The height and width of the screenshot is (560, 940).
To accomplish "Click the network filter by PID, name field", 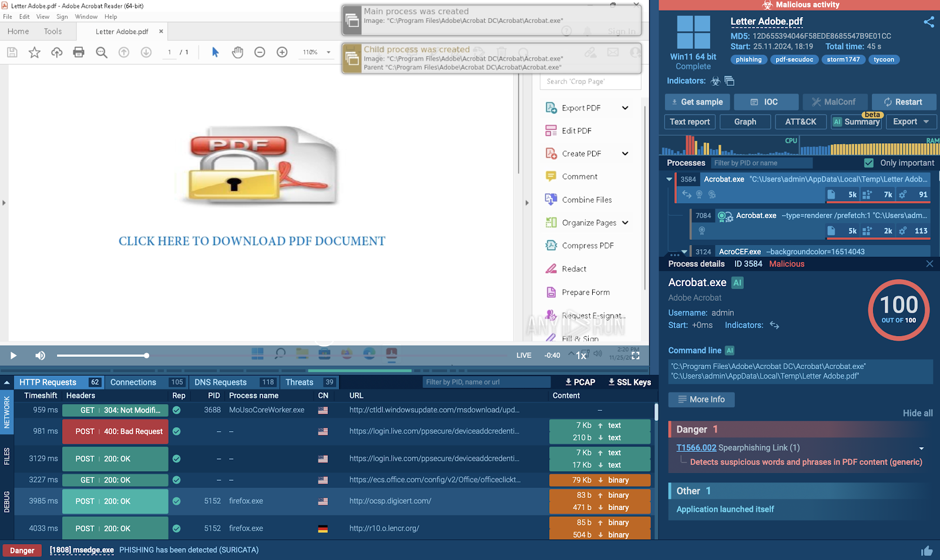I will [x=486, y=382].
